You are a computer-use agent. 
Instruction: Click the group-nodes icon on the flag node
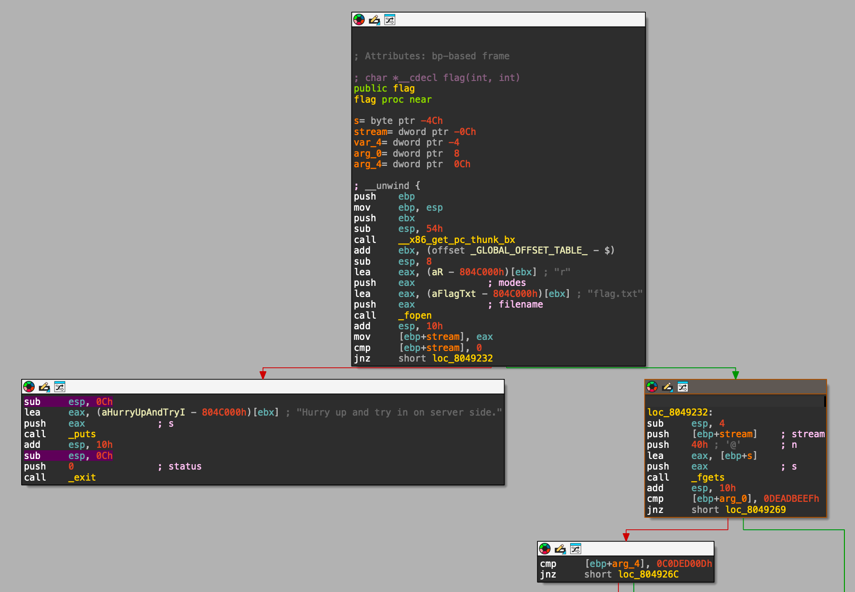click(x=389, y=20)
